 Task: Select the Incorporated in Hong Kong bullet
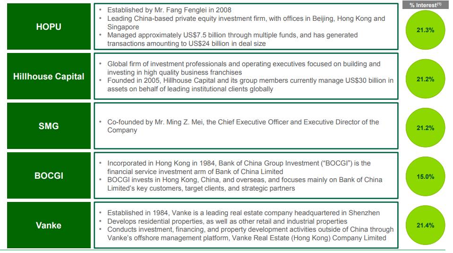click(x=239, y=167)
